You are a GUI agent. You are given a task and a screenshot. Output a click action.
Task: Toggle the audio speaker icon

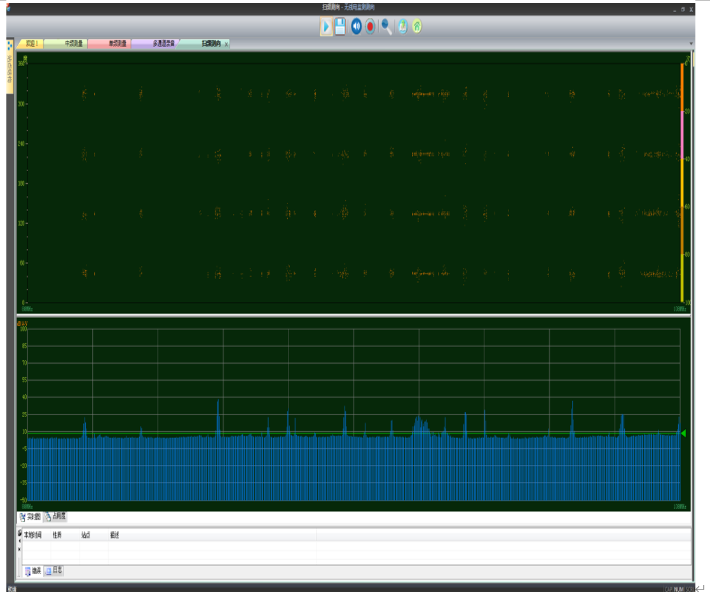(x=356, y=27)
